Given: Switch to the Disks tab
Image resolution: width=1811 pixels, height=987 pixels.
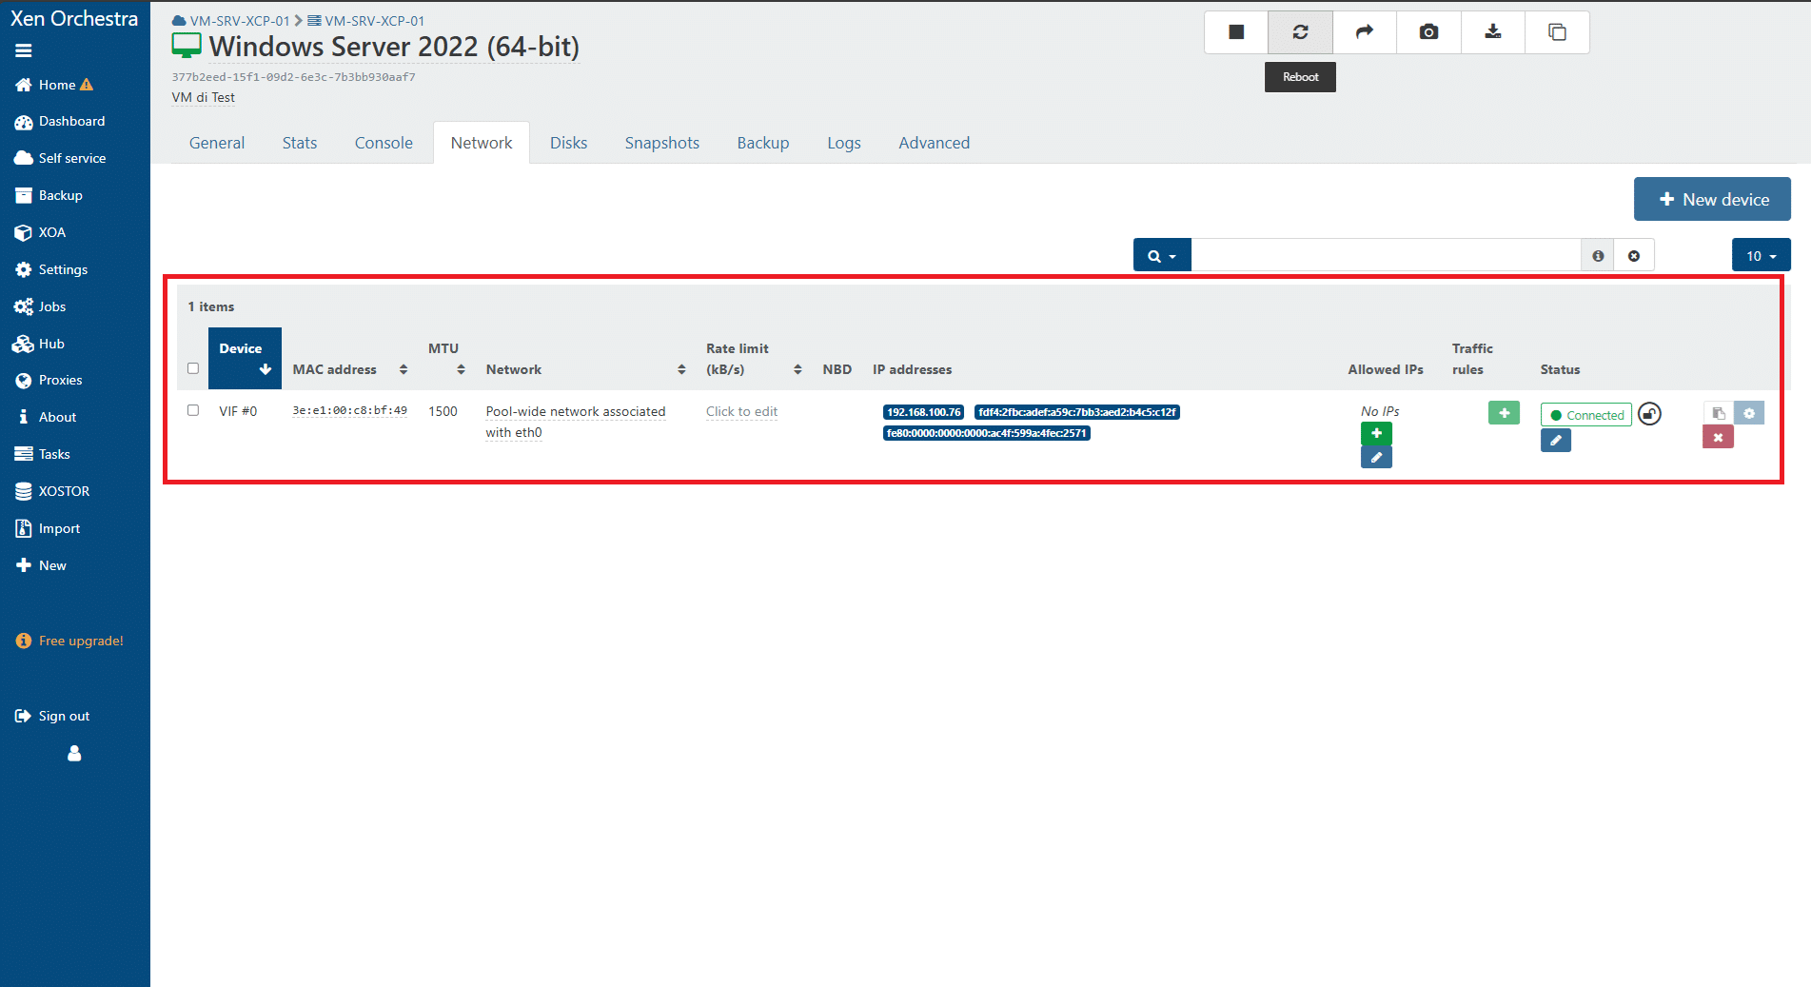Looking at the screenshot, I should (568, 143).
